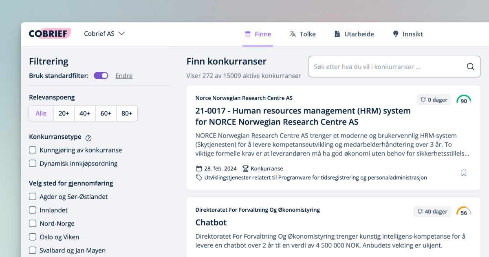The width and height of the screenshot is (489, 257).
Task: Disable the Bruk standardfilter toggle
Action: 101,75
